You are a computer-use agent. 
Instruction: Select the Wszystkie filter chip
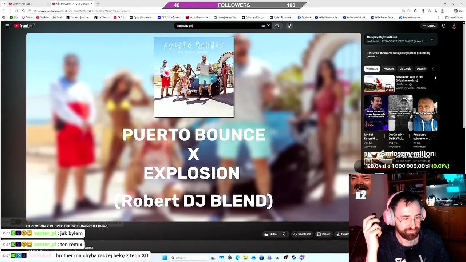coord(372,69)
